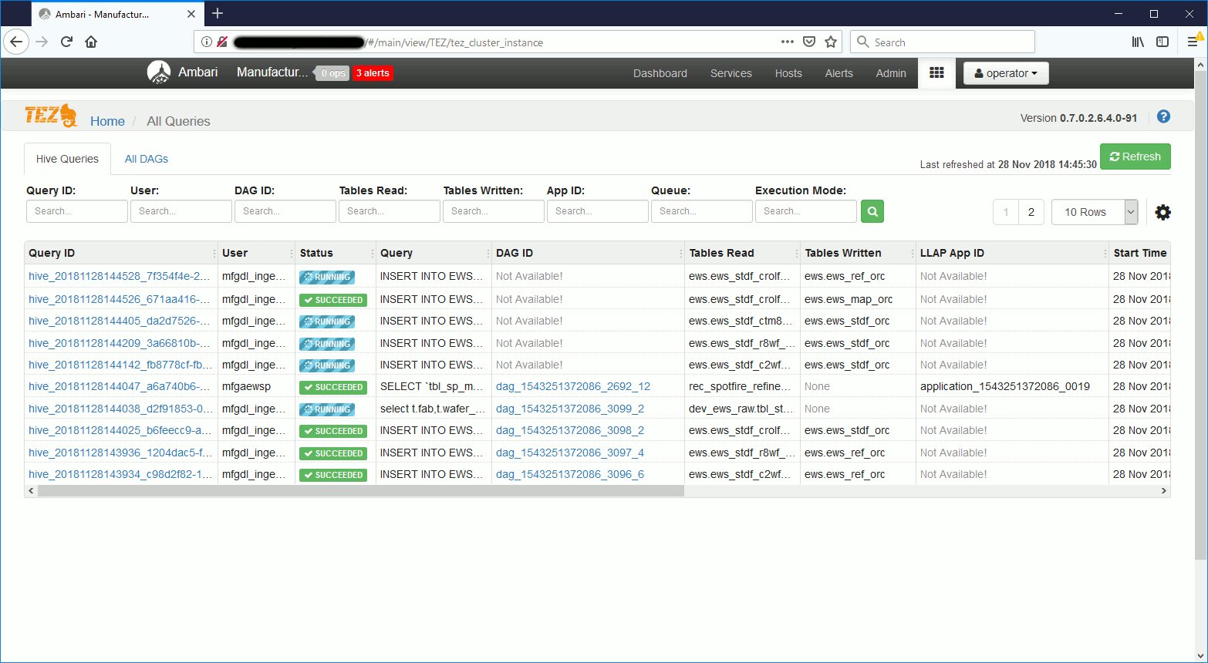This screenshot has width=1208, height=663.
Task: Open the column settings gear icon
Action: click(x=1162, y=212)
